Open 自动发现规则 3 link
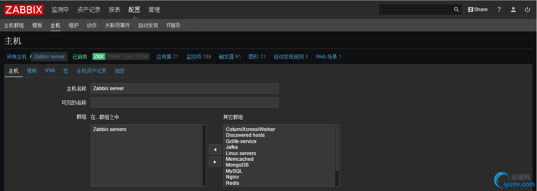This screenshot has height=191, width=537. 291,57
